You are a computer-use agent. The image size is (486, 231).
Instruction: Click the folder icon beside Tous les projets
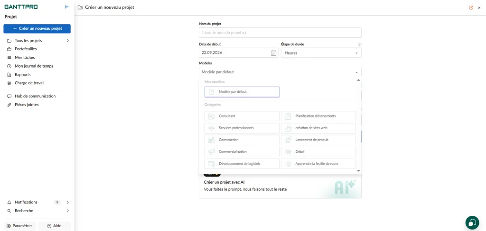[x=9, y=41]
